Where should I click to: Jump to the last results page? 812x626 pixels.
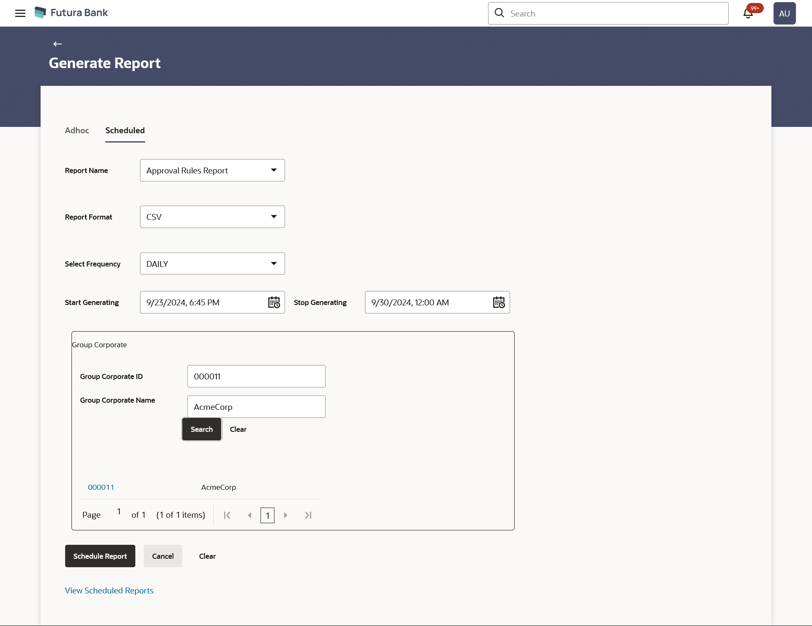308,515
